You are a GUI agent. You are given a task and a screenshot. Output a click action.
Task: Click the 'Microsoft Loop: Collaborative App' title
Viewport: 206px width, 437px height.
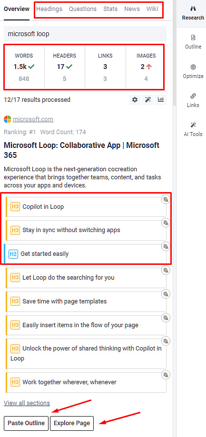pyautogui.click(x=82, y=150)
